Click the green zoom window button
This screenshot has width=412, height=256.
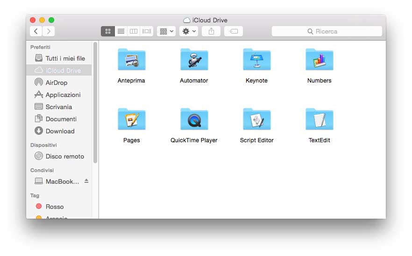click(x=51, y=20)
